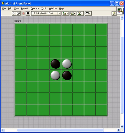
Task: Expand the 13pt Application Font selector
Action: pos(59,13)
